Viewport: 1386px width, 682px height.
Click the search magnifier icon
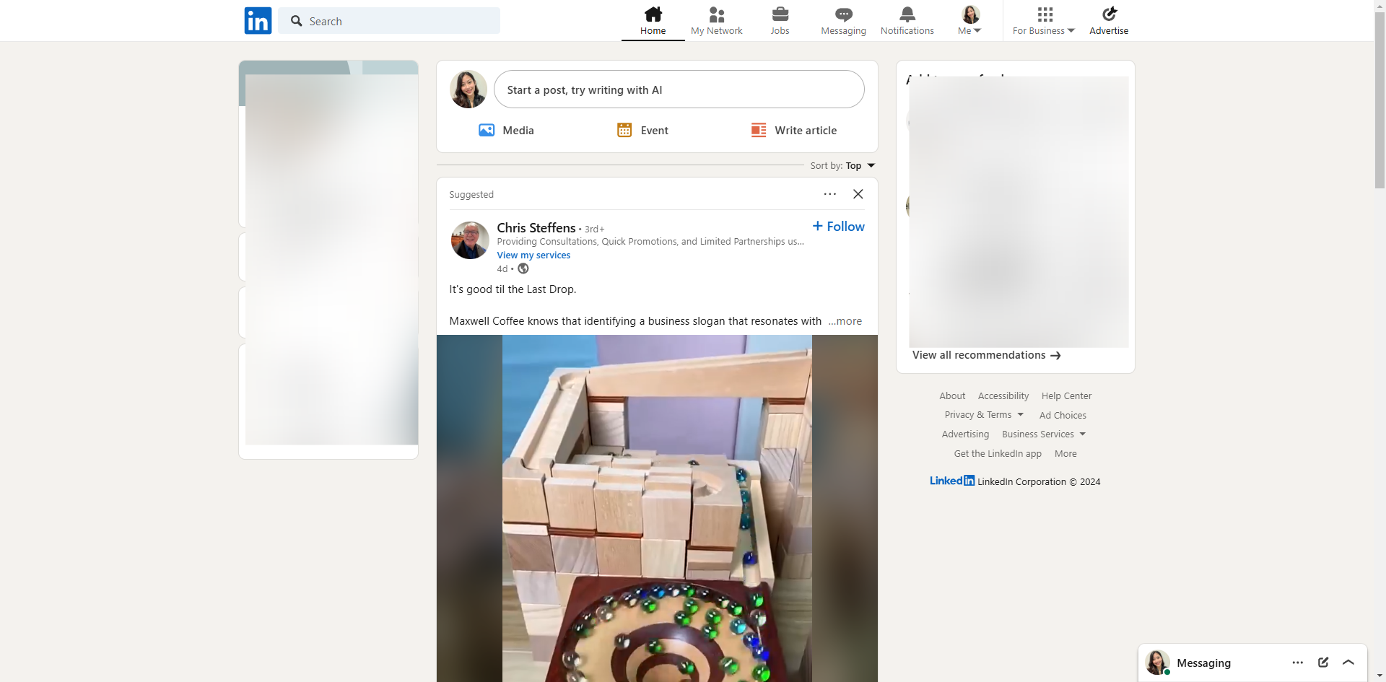(x=296, y=21)
